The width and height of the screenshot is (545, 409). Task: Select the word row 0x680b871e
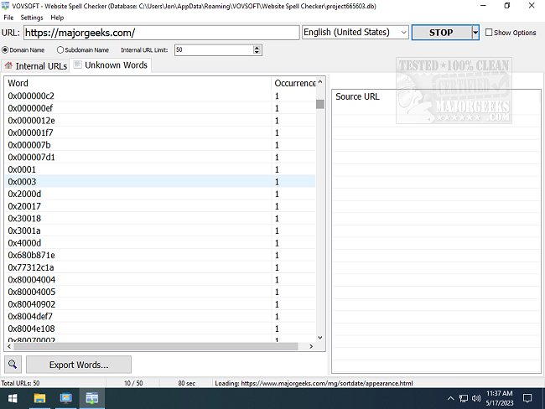[160, 255]
